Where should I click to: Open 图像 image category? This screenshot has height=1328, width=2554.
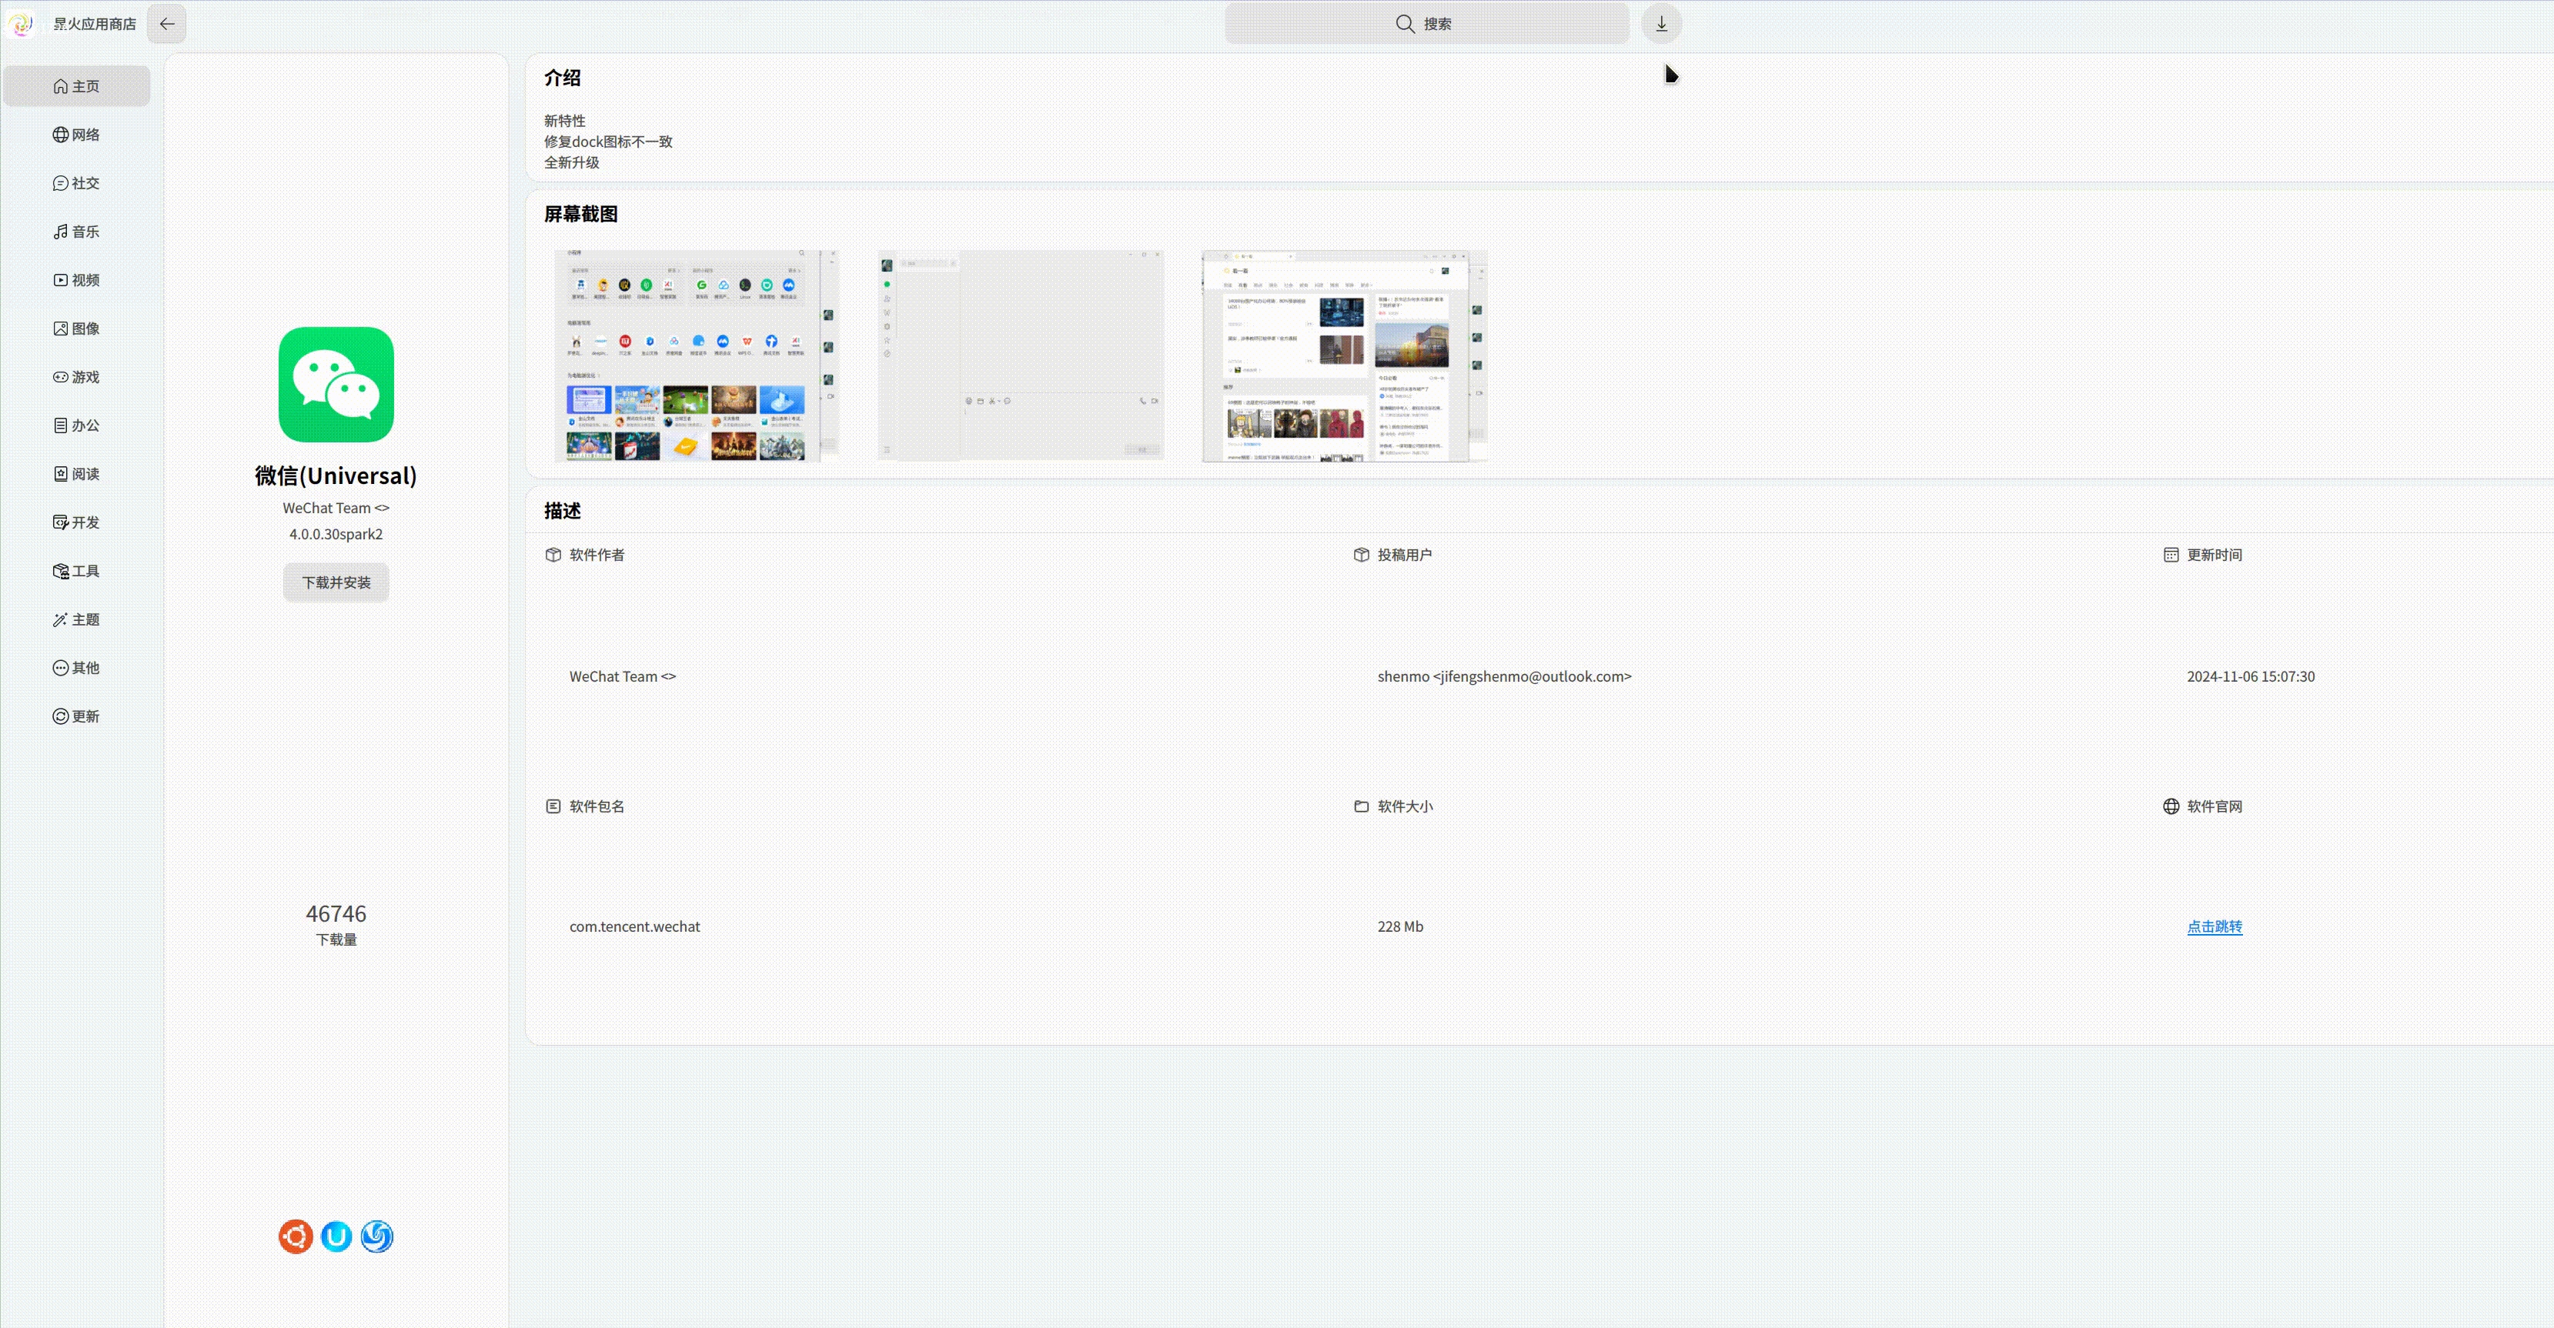click(x=76, y=329)
